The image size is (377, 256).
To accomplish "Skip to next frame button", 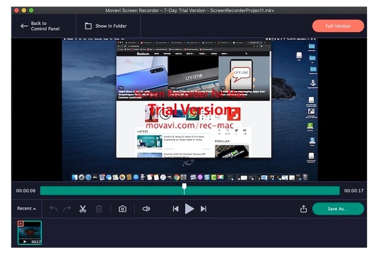I will click(204, 209).
